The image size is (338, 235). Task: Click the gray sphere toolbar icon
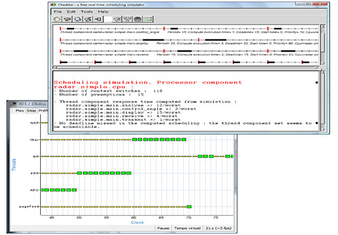point(138,19)
